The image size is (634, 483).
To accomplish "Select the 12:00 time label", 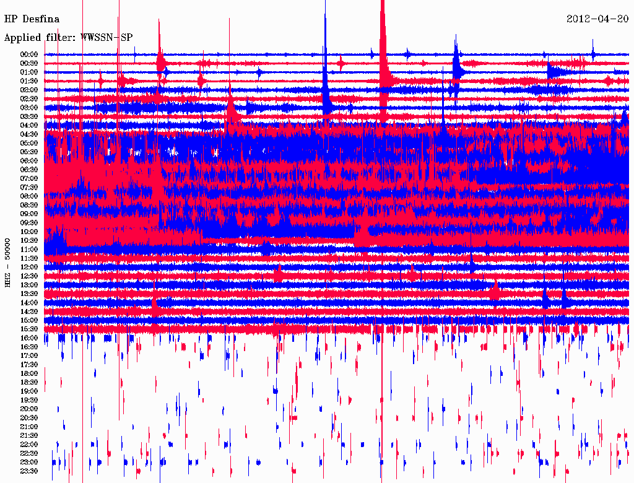I will pos(29,267).
